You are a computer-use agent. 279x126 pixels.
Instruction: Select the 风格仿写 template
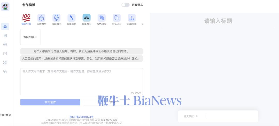coord(117,18)
